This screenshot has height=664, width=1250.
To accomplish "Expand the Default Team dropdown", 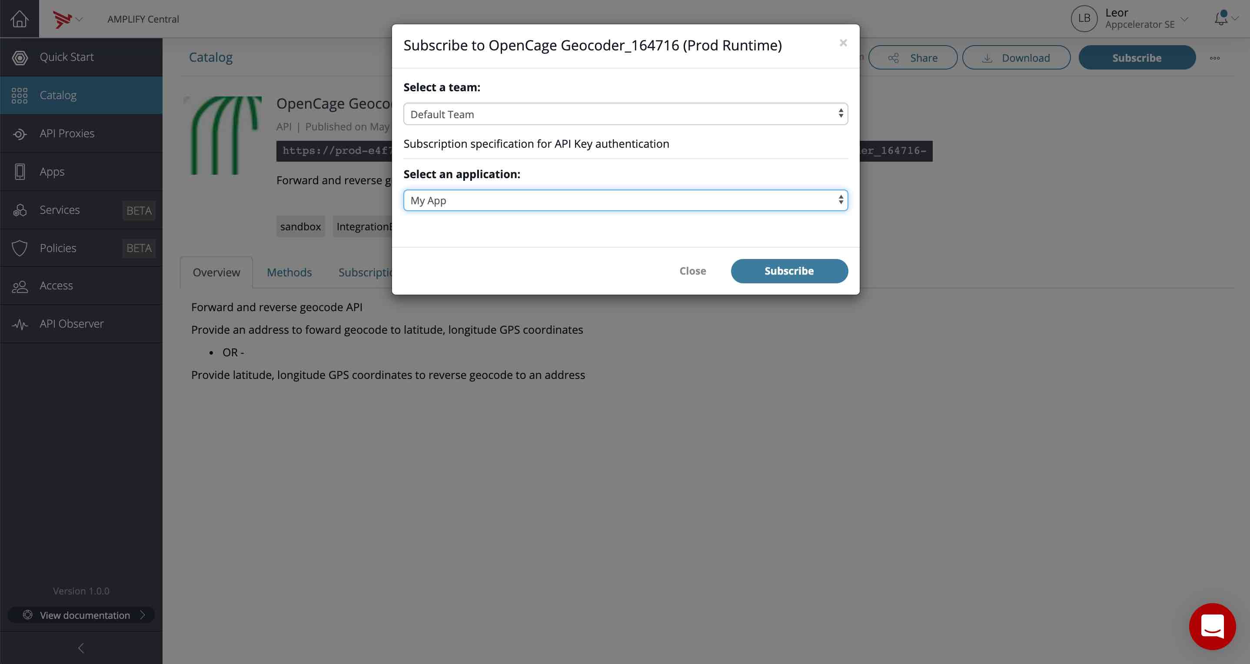I will [625, 114].
